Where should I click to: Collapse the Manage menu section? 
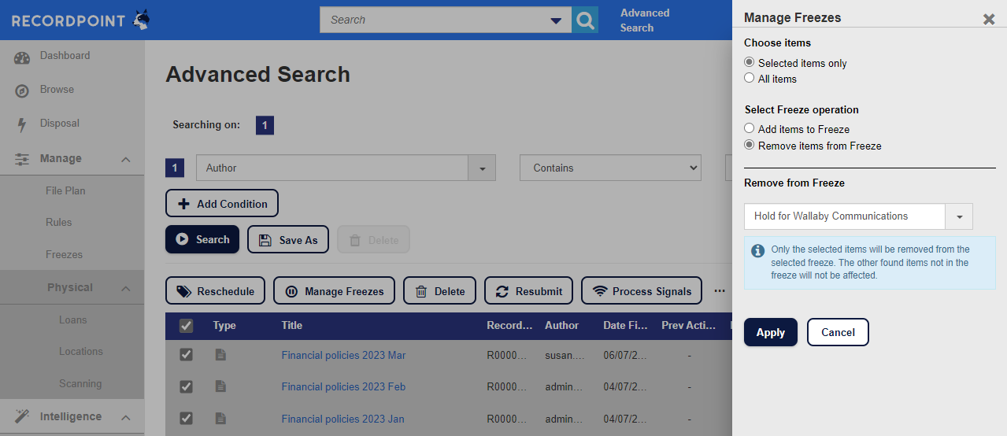[125, 159]
